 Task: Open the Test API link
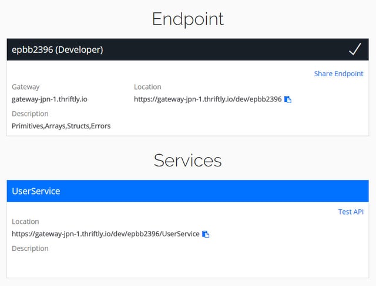point(351,212)
